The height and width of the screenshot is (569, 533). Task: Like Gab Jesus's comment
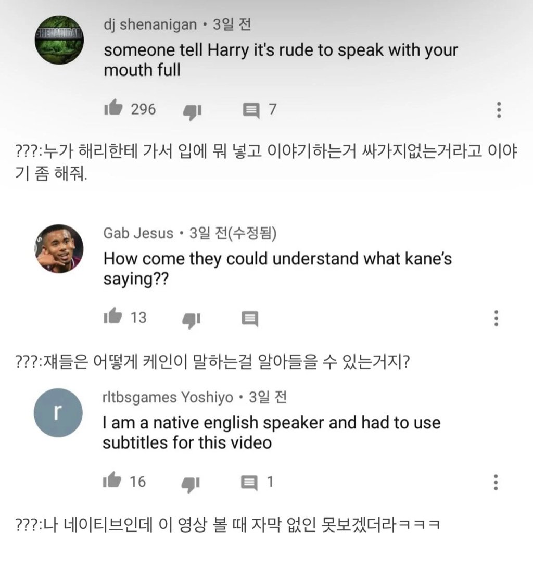coord(113,317)
